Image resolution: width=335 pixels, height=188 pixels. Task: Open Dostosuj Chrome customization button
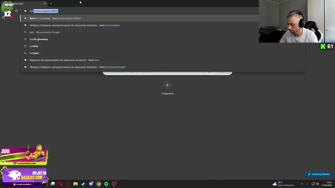319,174
